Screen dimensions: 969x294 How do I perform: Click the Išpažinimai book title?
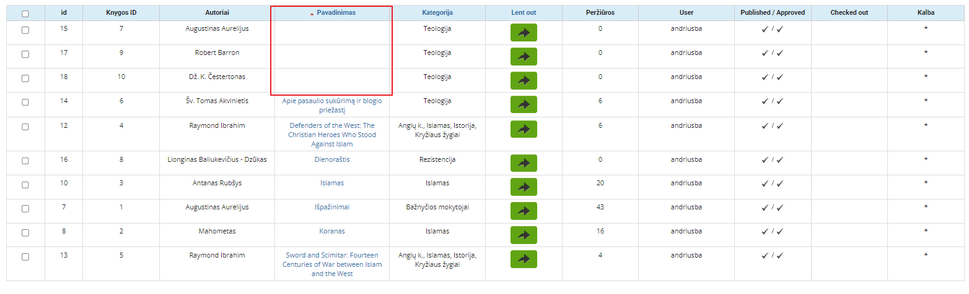(332, 207)
